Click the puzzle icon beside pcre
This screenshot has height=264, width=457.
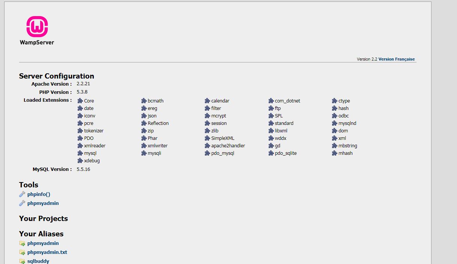pos(80,123)
